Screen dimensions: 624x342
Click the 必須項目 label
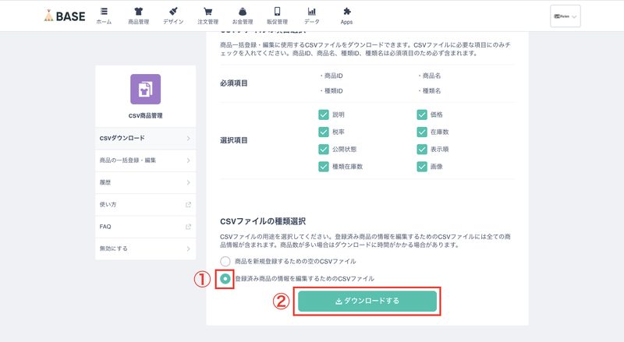pyautogui.click(x=234, y=83)
